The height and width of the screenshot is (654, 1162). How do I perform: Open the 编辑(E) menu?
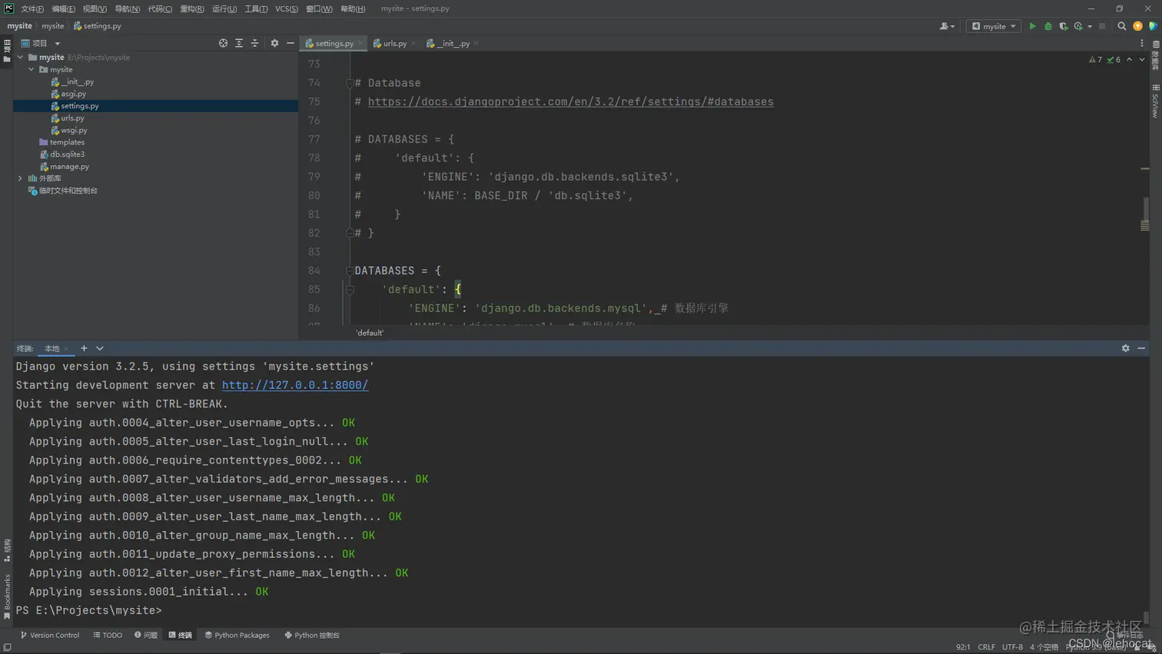[63, 8]
